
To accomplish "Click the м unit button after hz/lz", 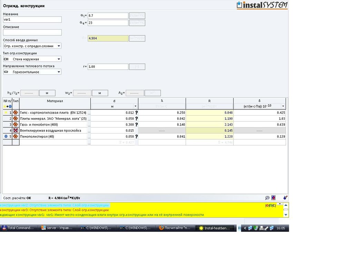I will [x=47, y=93].
